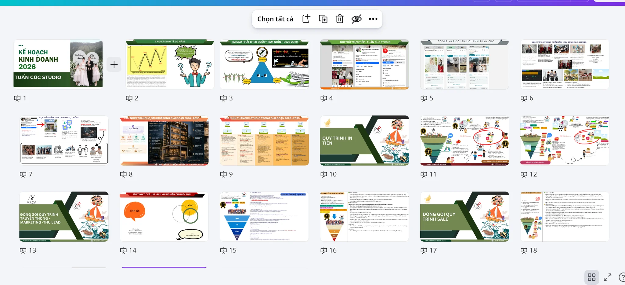Select slide 16 orange funnel review thumbnail
This screenshot has width=625, height=285.
point(364,217)
